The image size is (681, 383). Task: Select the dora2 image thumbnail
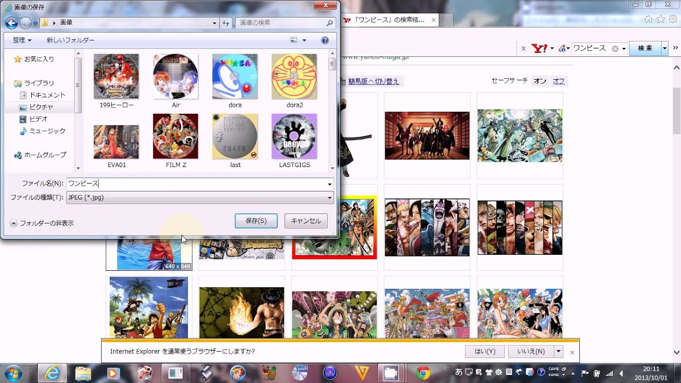tap(294, 81)
